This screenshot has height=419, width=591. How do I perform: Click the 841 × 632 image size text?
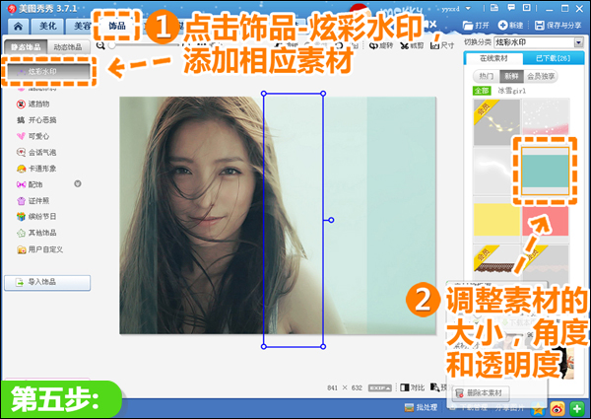(345, 387)
